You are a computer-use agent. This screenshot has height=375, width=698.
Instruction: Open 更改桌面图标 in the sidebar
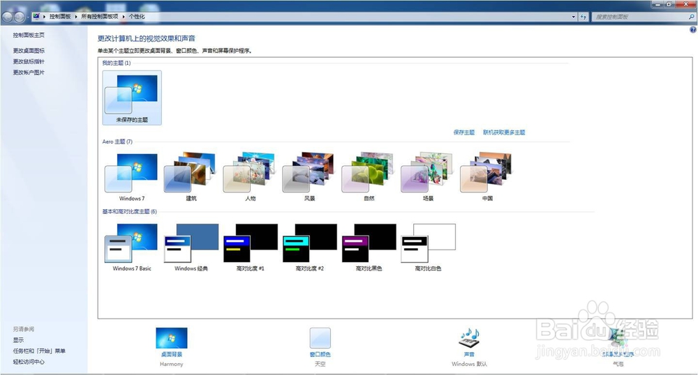pos(29,51)
